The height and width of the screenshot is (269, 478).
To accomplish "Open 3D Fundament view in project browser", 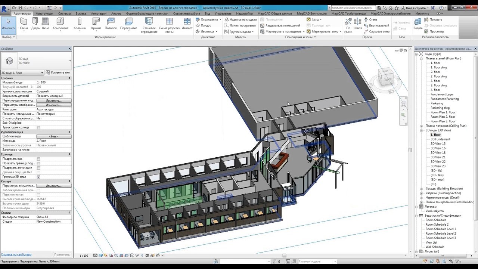I will coord(440,139).
